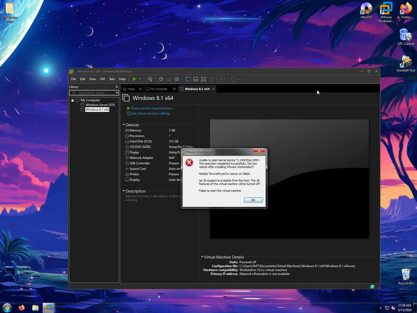Click the Description text entry area

tap(153, 198)
